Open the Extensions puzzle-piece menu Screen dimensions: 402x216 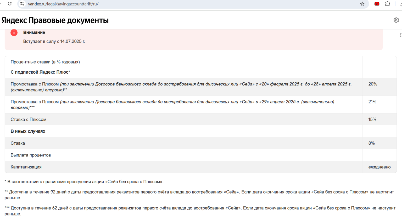pos(388,4)
